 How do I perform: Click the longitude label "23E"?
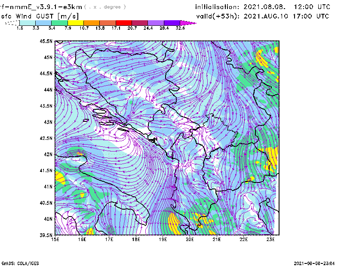(x=270, y=239)
